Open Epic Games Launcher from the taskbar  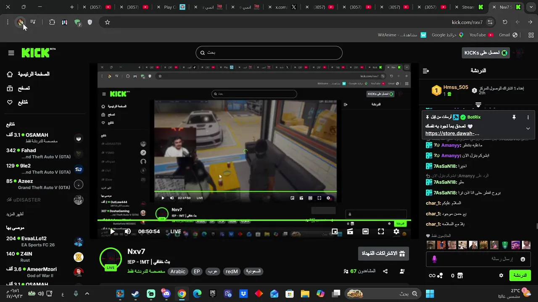(213, 294)
